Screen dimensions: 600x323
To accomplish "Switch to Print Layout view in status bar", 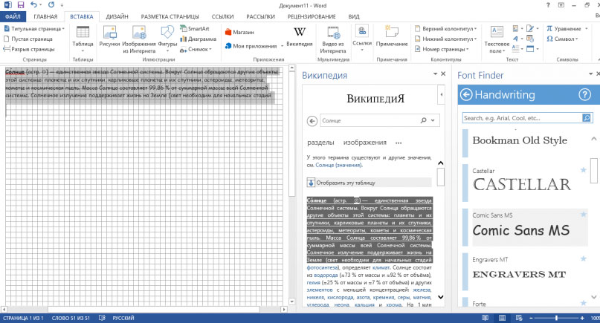I will (x=502, y=318).
